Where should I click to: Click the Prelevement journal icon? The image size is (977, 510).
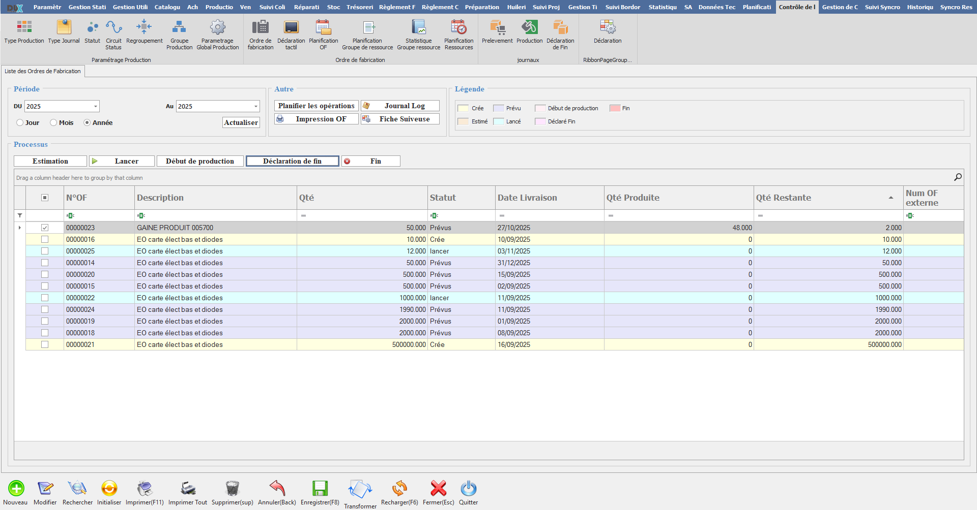497,27
